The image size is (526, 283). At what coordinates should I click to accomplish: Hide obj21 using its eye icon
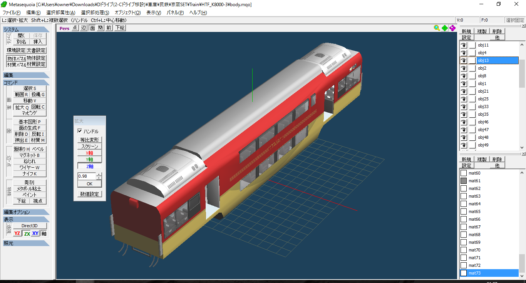tap(464, 91)
